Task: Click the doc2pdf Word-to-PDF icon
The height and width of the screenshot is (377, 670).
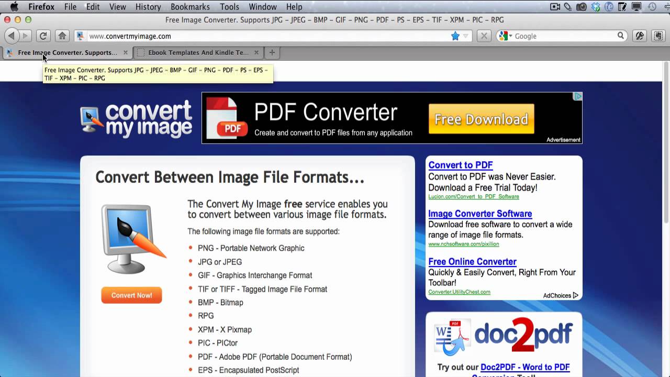Action: coord(452,337)
